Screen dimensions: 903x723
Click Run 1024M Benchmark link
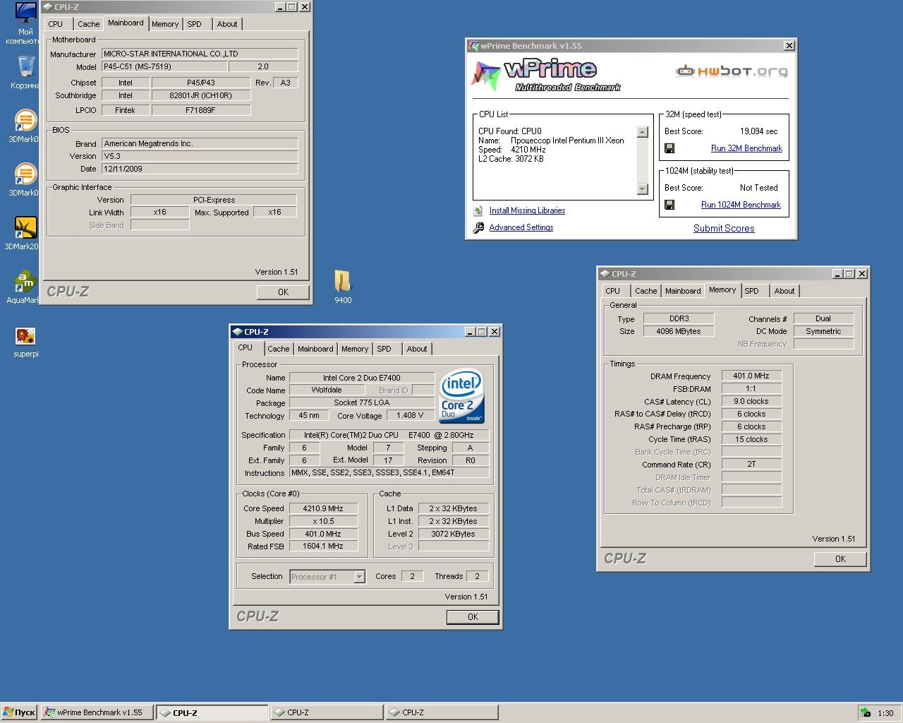(741, 205)
